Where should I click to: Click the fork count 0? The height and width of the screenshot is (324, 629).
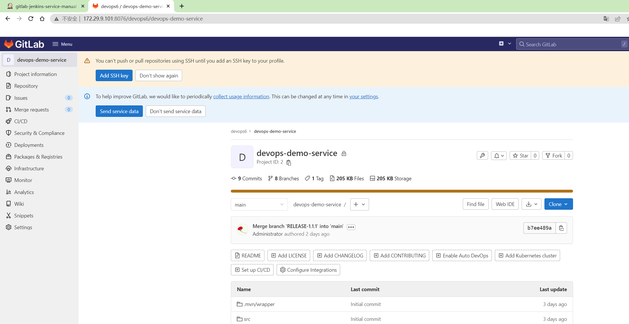[569, 155]
